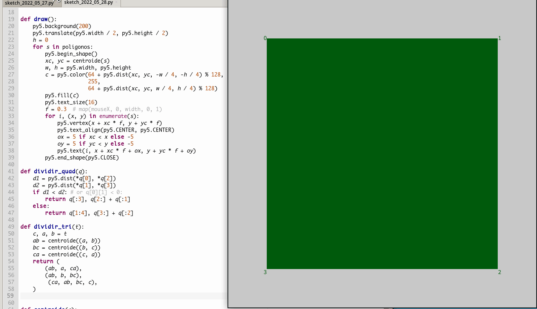Screen dimensions: 537x309
Task: Place cursor on 'py5.background(200)' line
Action: point(62,26)
